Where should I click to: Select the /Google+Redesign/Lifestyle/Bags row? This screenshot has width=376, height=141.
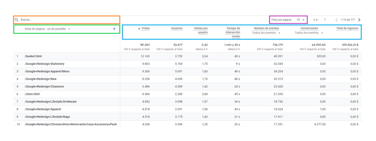pyautogui.click(x=187, y=117)
